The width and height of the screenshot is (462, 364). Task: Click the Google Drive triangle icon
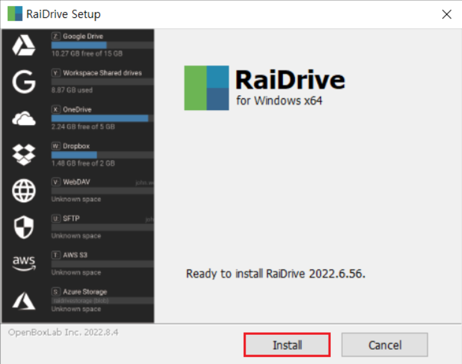pos(24,45)
